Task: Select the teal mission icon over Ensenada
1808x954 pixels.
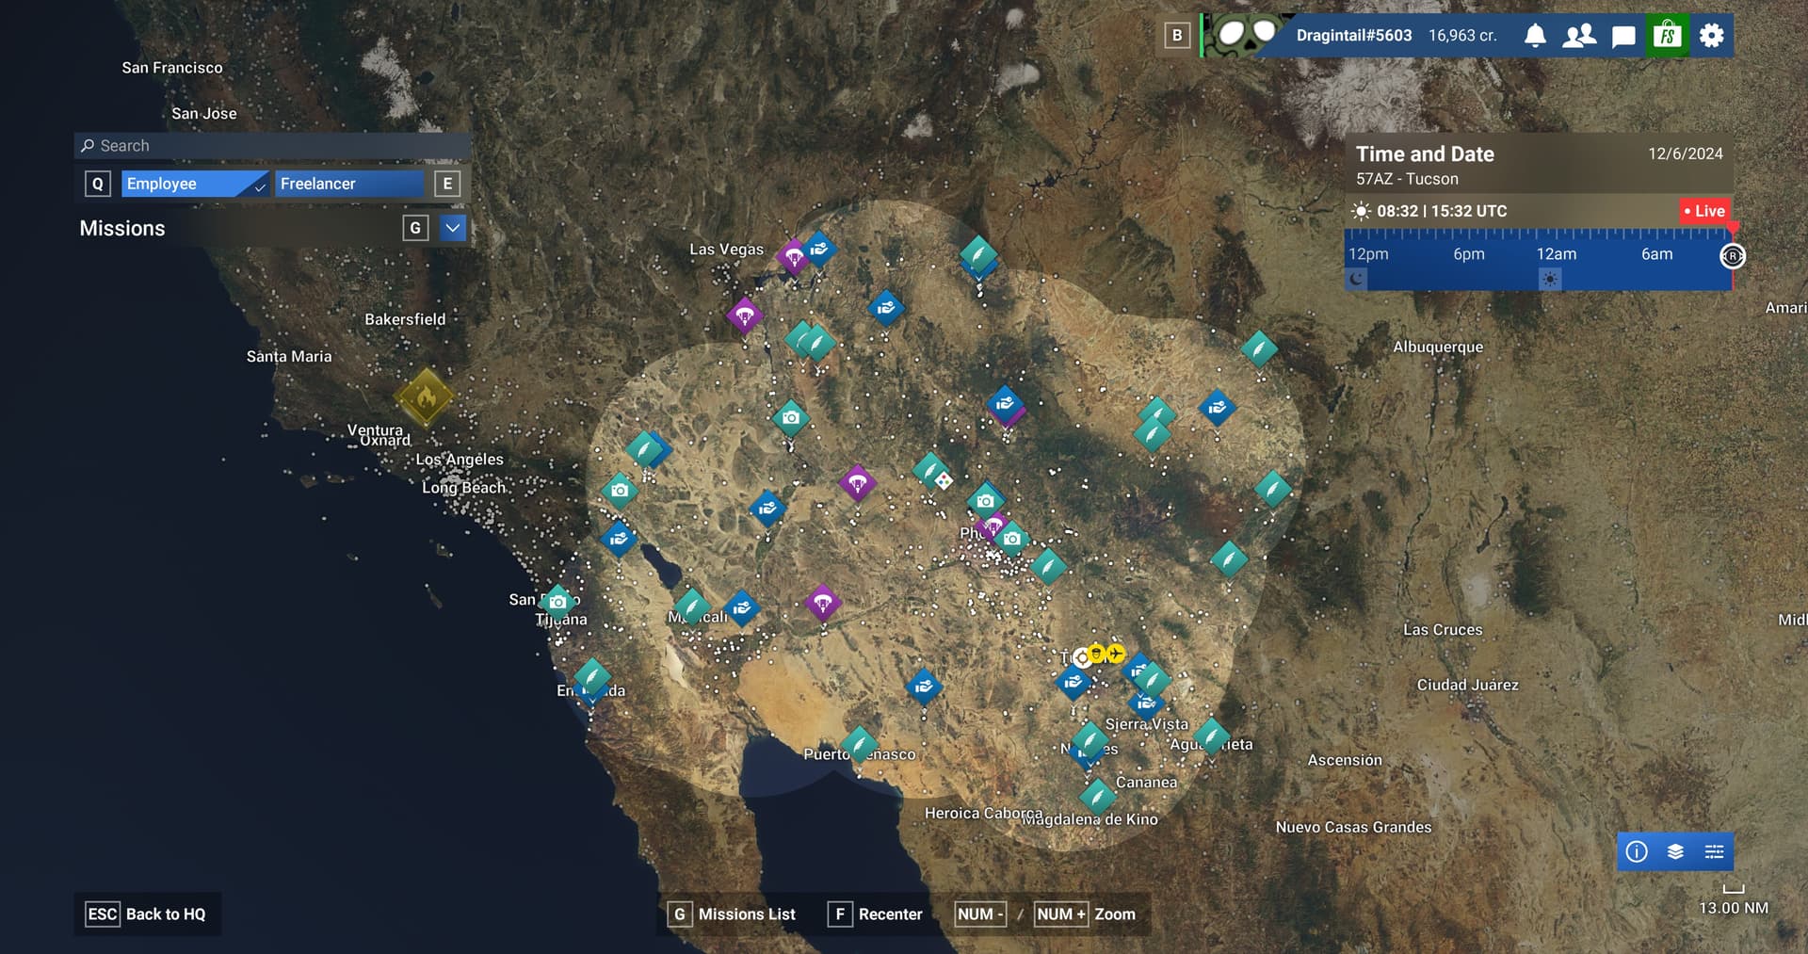Action: [592, 676]
